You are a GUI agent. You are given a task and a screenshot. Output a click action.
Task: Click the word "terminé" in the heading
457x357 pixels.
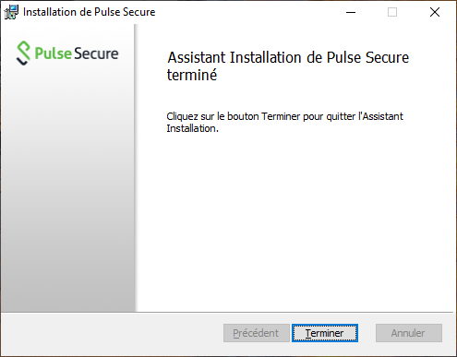pyautogui.click(x=192, y=75)
